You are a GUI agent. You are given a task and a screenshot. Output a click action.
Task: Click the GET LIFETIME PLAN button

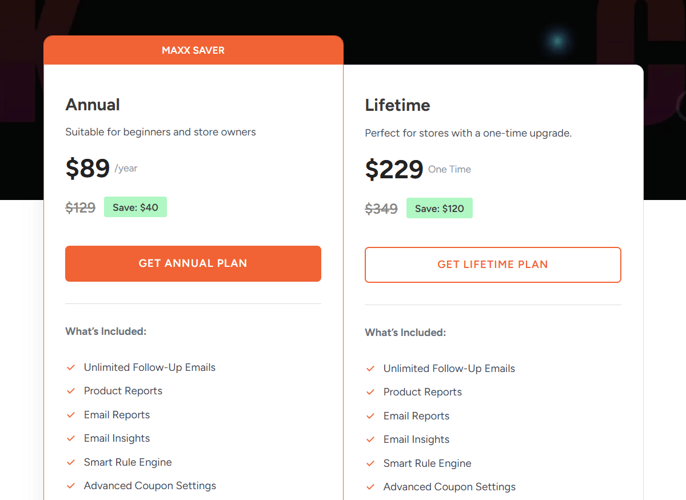(493, 265)
